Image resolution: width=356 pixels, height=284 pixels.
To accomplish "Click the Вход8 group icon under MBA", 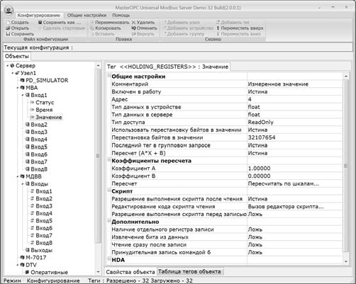I will (x=28, y=169).
